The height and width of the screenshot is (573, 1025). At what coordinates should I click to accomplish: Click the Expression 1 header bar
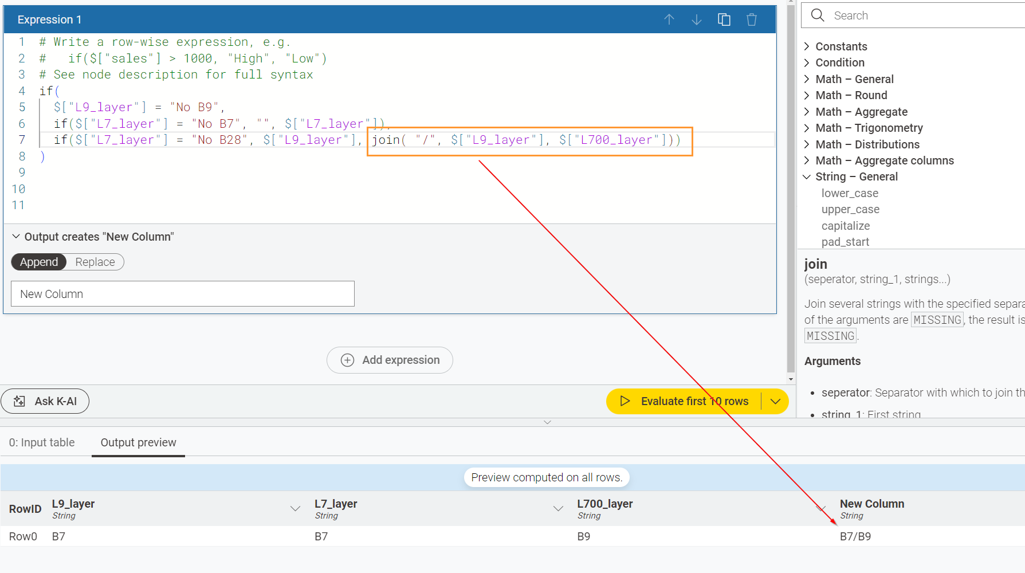pos(390,19)
